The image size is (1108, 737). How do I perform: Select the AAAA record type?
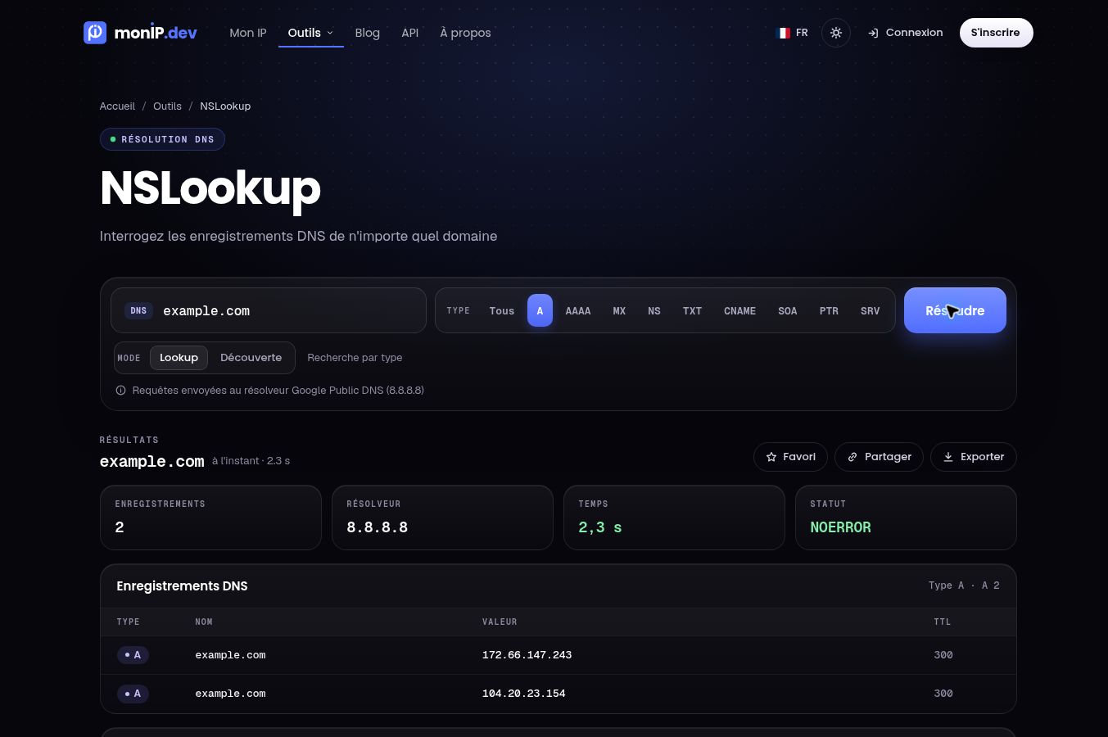pos(578,311)
